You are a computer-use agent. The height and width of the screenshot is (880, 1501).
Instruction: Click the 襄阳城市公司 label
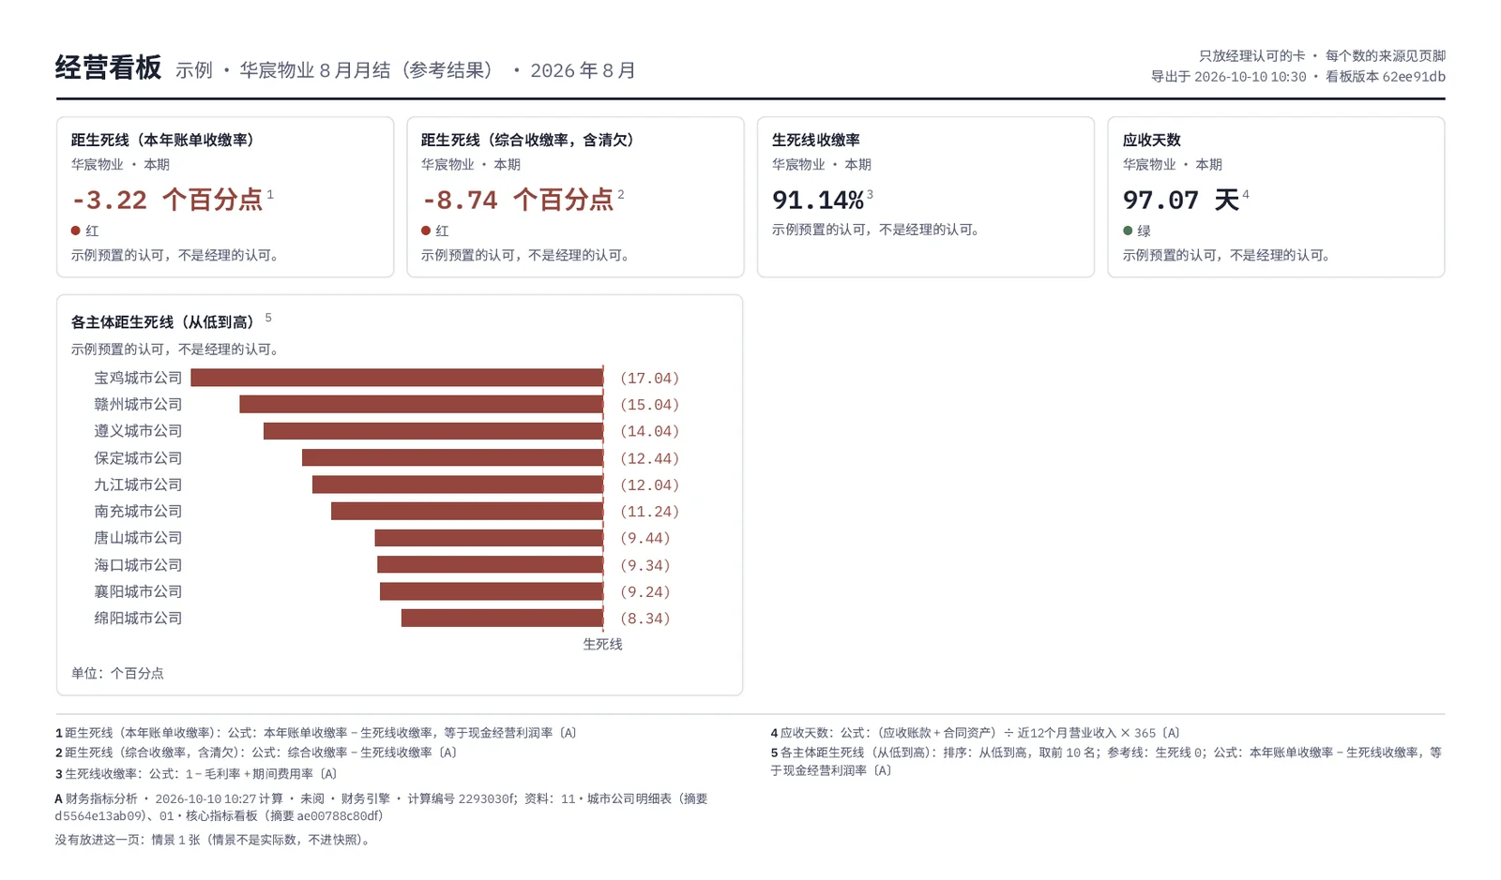point(138,591)
